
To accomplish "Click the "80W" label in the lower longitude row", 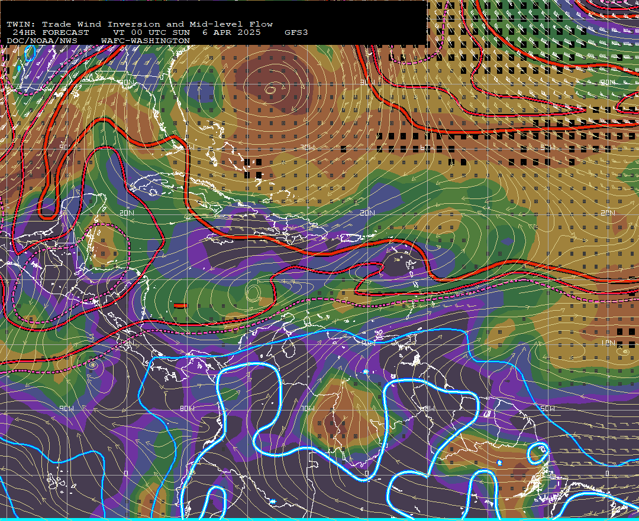I will pyautogui.click(x=187, y=408).
